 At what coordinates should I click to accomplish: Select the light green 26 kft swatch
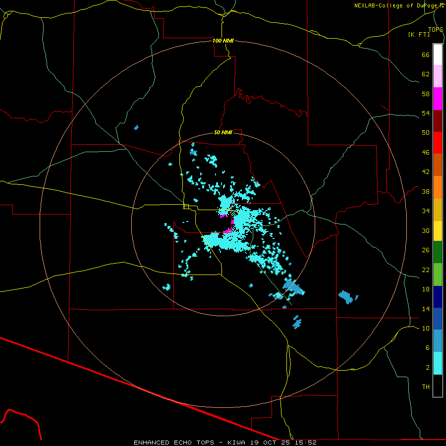pos(438,275)
